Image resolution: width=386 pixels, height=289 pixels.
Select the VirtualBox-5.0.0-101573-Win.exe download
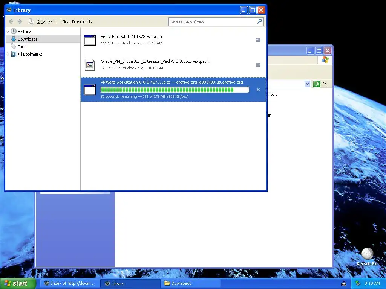[173, 40]
